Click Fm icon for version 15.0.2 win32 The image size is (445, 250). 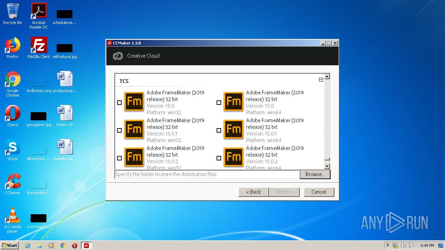(134, 157)
